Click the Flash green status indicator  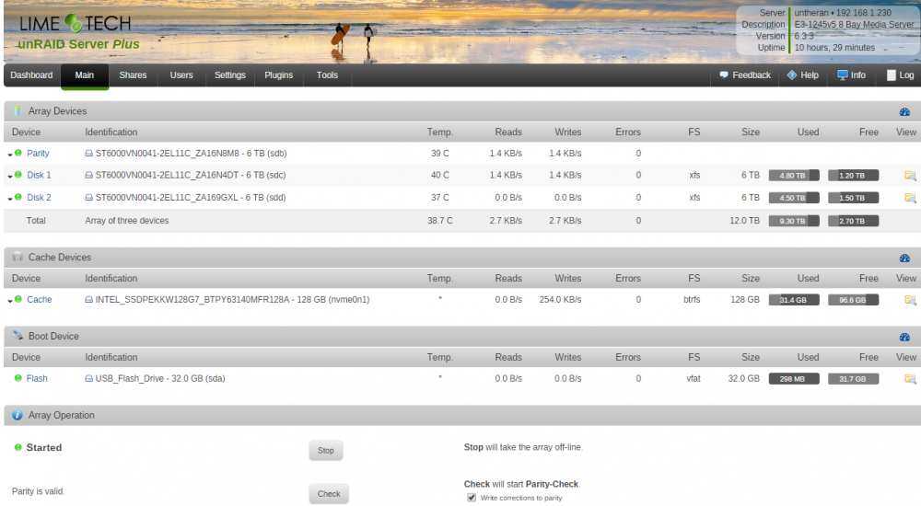(x=18, y=378)
